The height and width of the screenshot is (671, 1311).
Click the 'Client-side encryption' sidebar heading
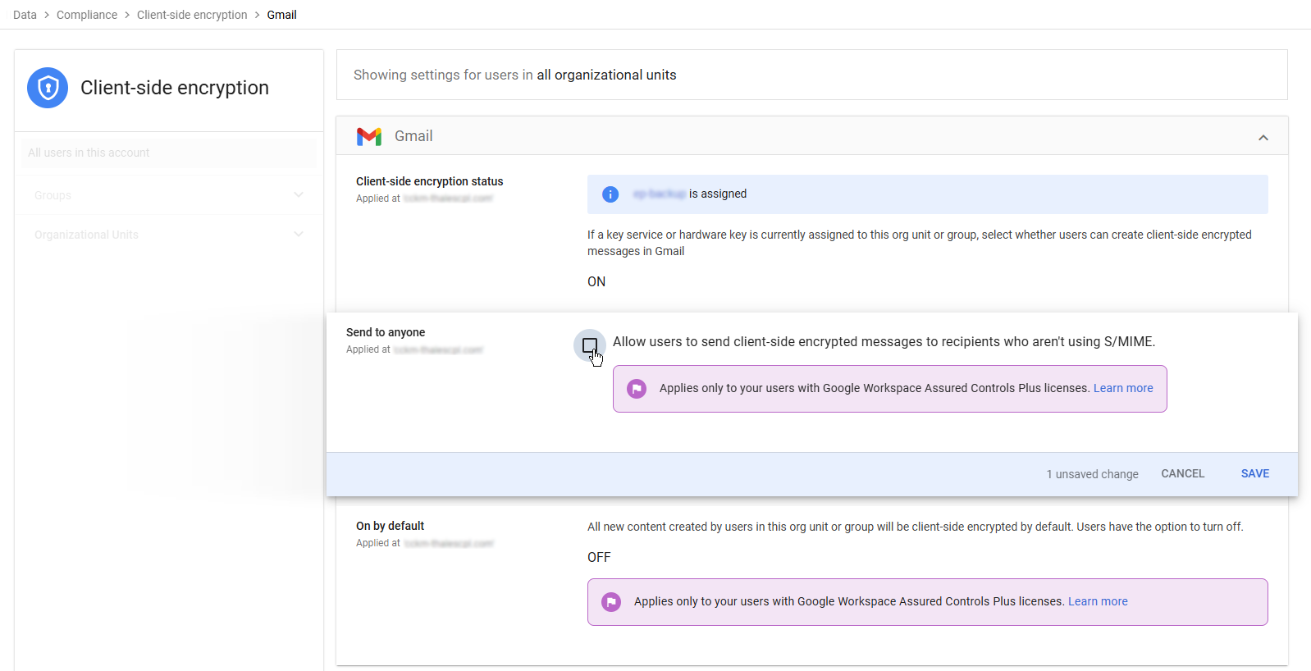tap(175, 88)
